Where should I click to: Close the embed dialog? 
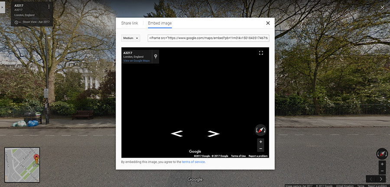point(268,23)
